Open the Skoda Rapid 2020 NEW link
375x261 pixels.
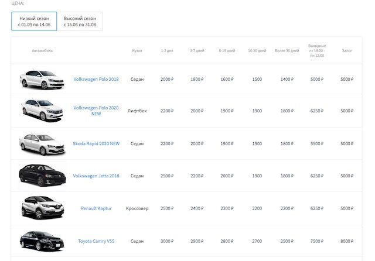[x=96, y=143]
